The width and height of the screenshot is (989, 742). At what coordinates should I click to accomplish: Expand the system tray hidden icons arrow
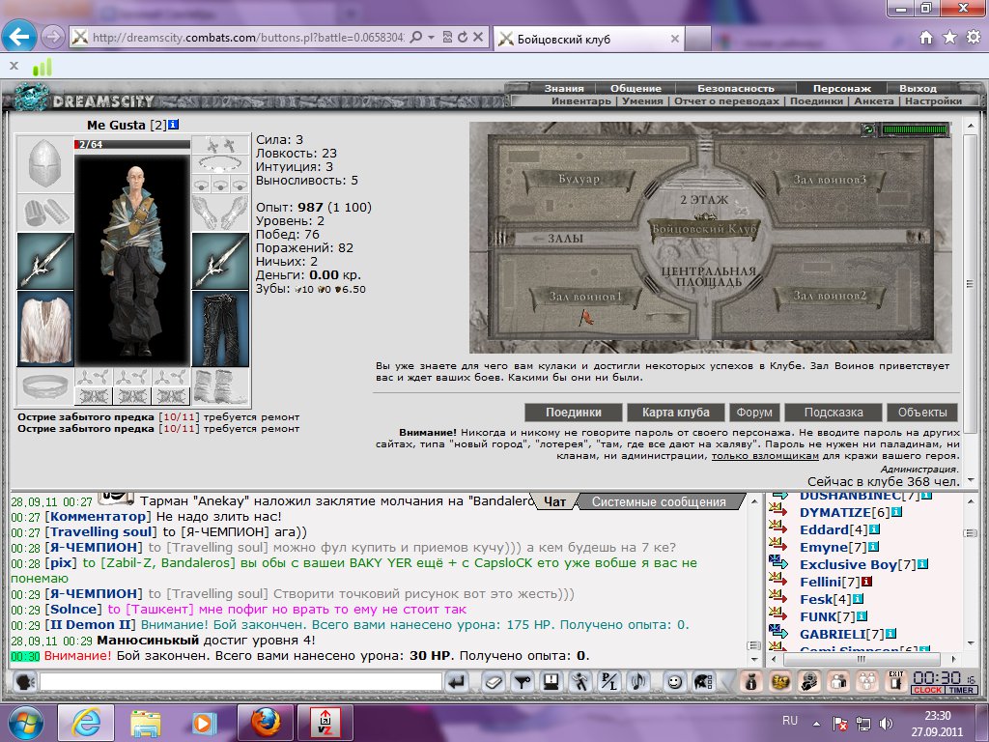click(816, 724)
